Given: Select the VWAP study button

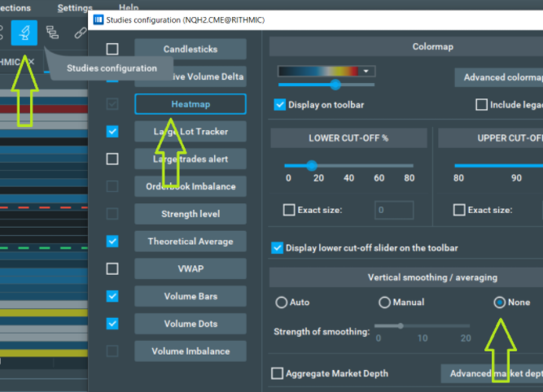Looking at the screenshot, I should pyautogui.click(x=190, y=268).
